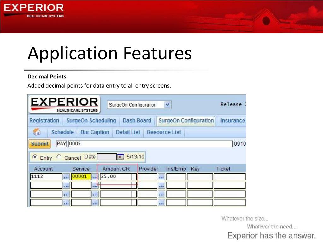The height and width of the screenshot is (242, 323).
Task: Click the Ticket field in first row
Action: 230,176
